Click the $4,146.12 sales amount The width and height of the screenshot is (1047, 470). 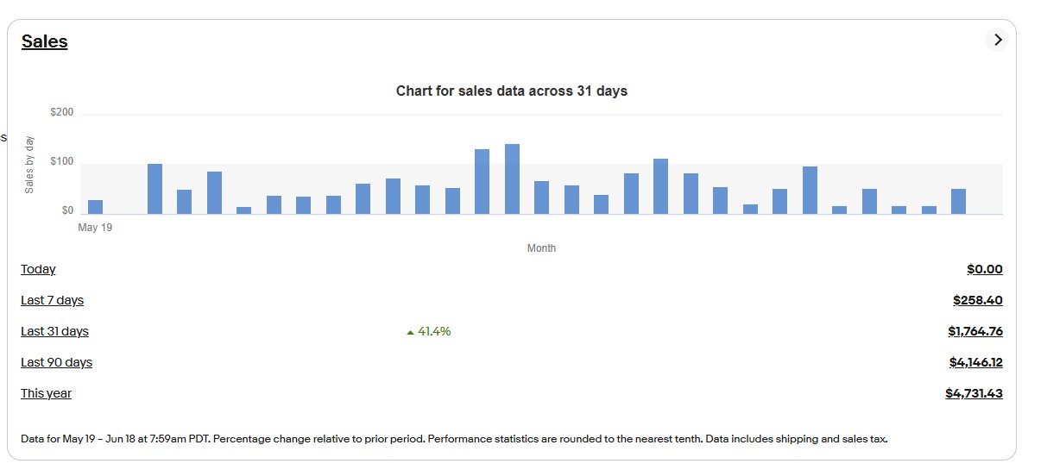975,362
